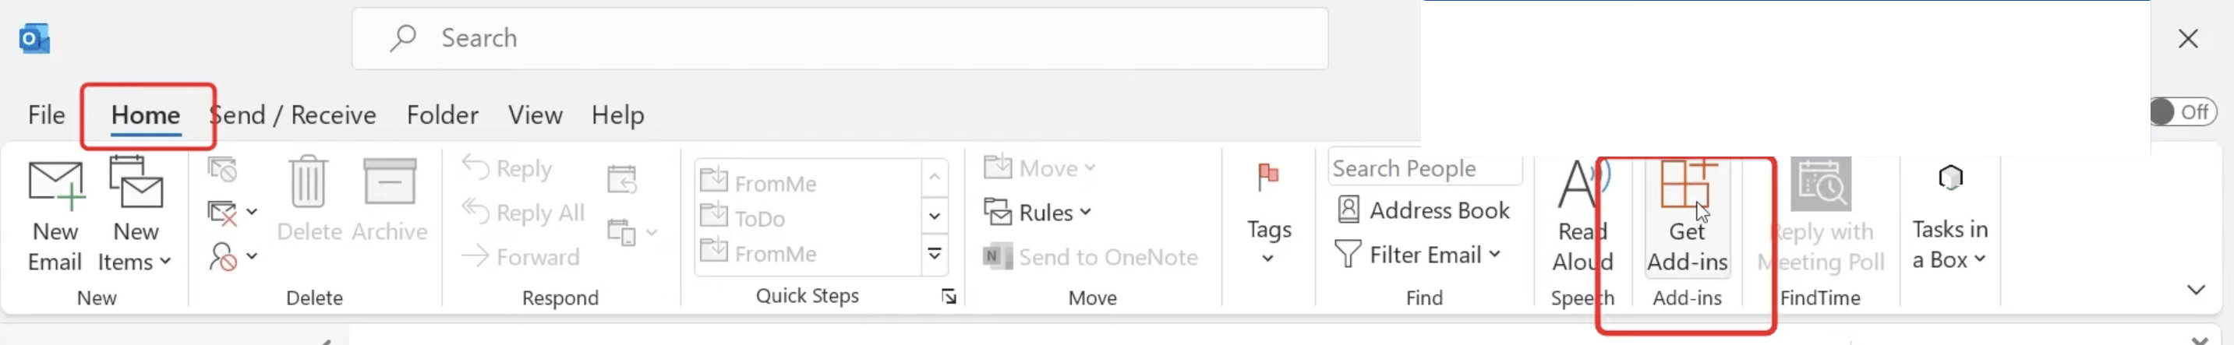Switch to the Send / Receive tab
The height and width of the screenshot is (345, 2234).
click(x=293, y=114)
